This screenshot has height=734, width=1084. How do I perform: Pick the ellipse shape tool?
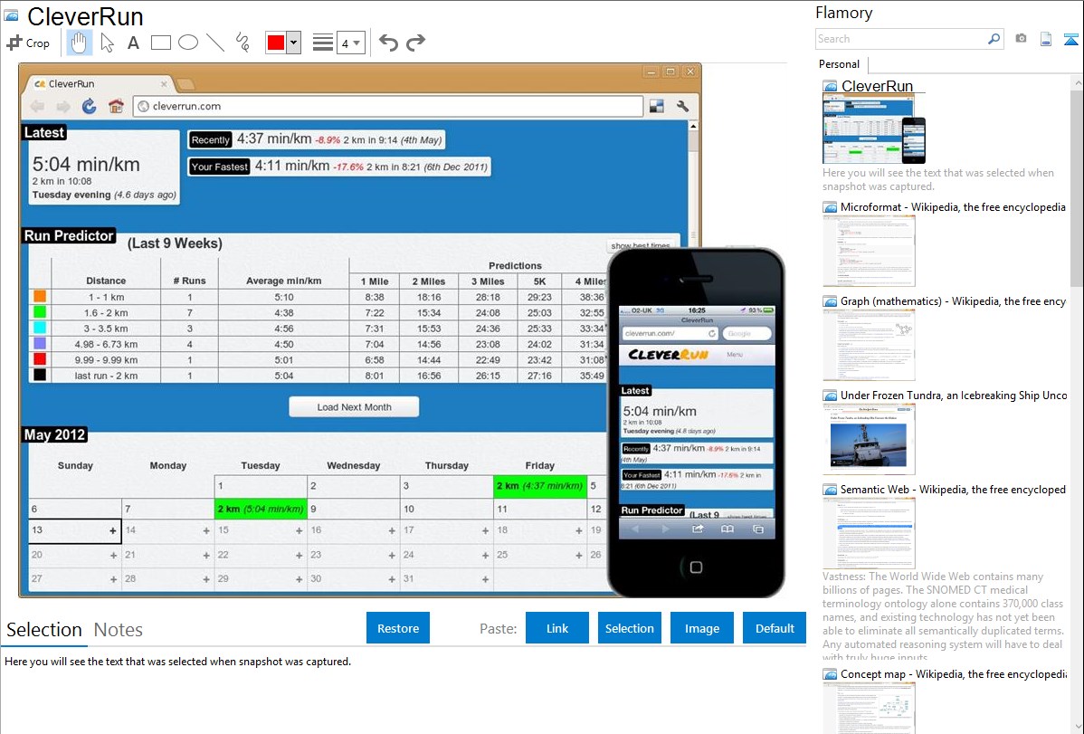click(187, 43)
